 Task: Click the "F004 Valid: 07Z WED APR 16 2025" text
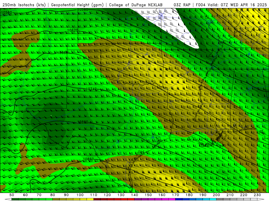[231, 5]
